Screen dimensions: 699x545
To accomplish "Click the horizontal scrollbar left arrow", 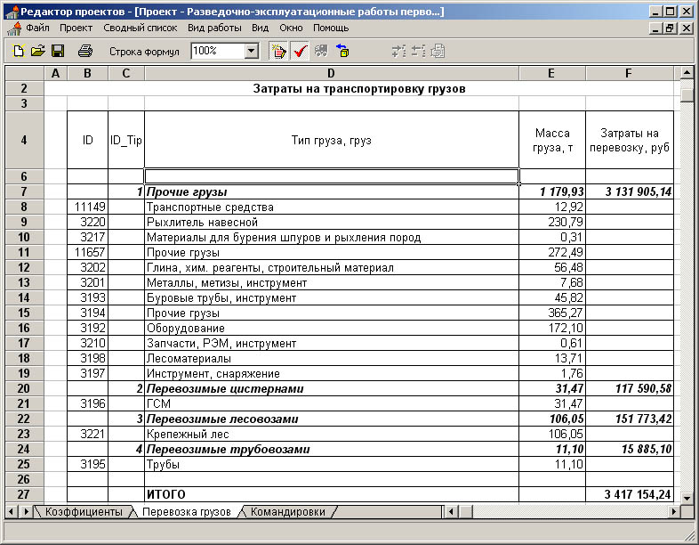I will click(x=451, y=511).
